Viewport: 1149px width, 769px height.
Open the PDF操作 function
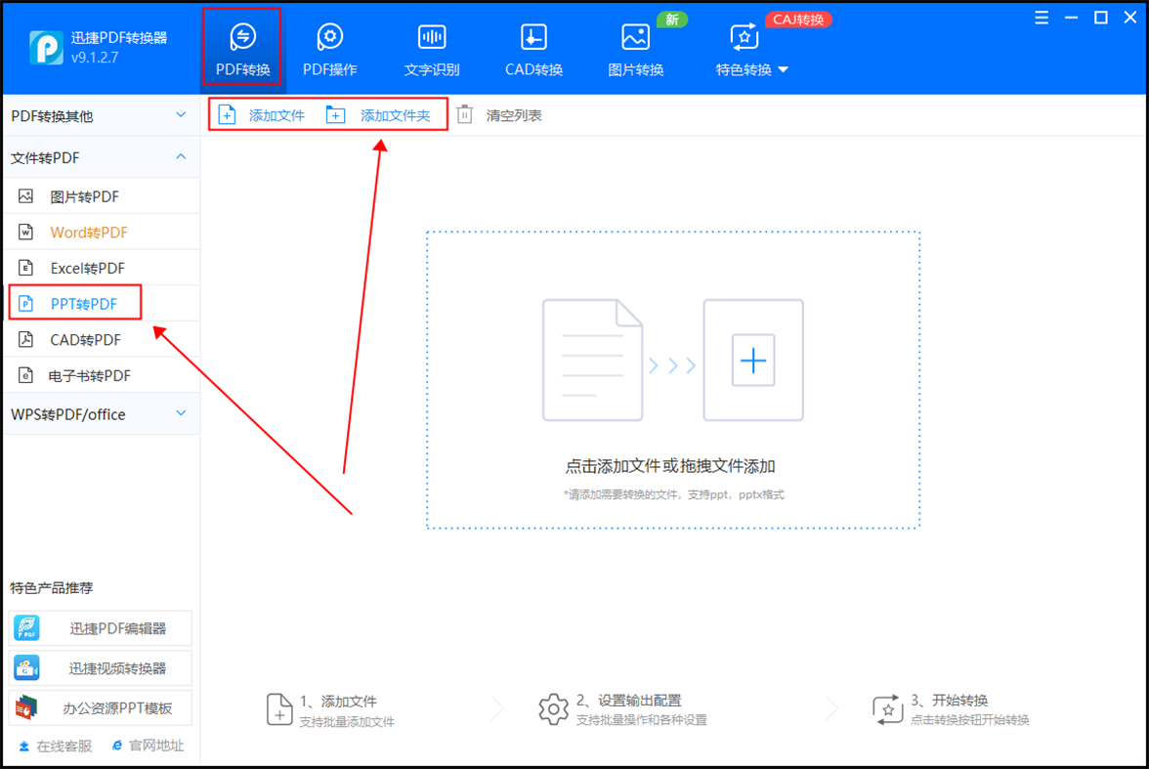click(x=329, y=46)
